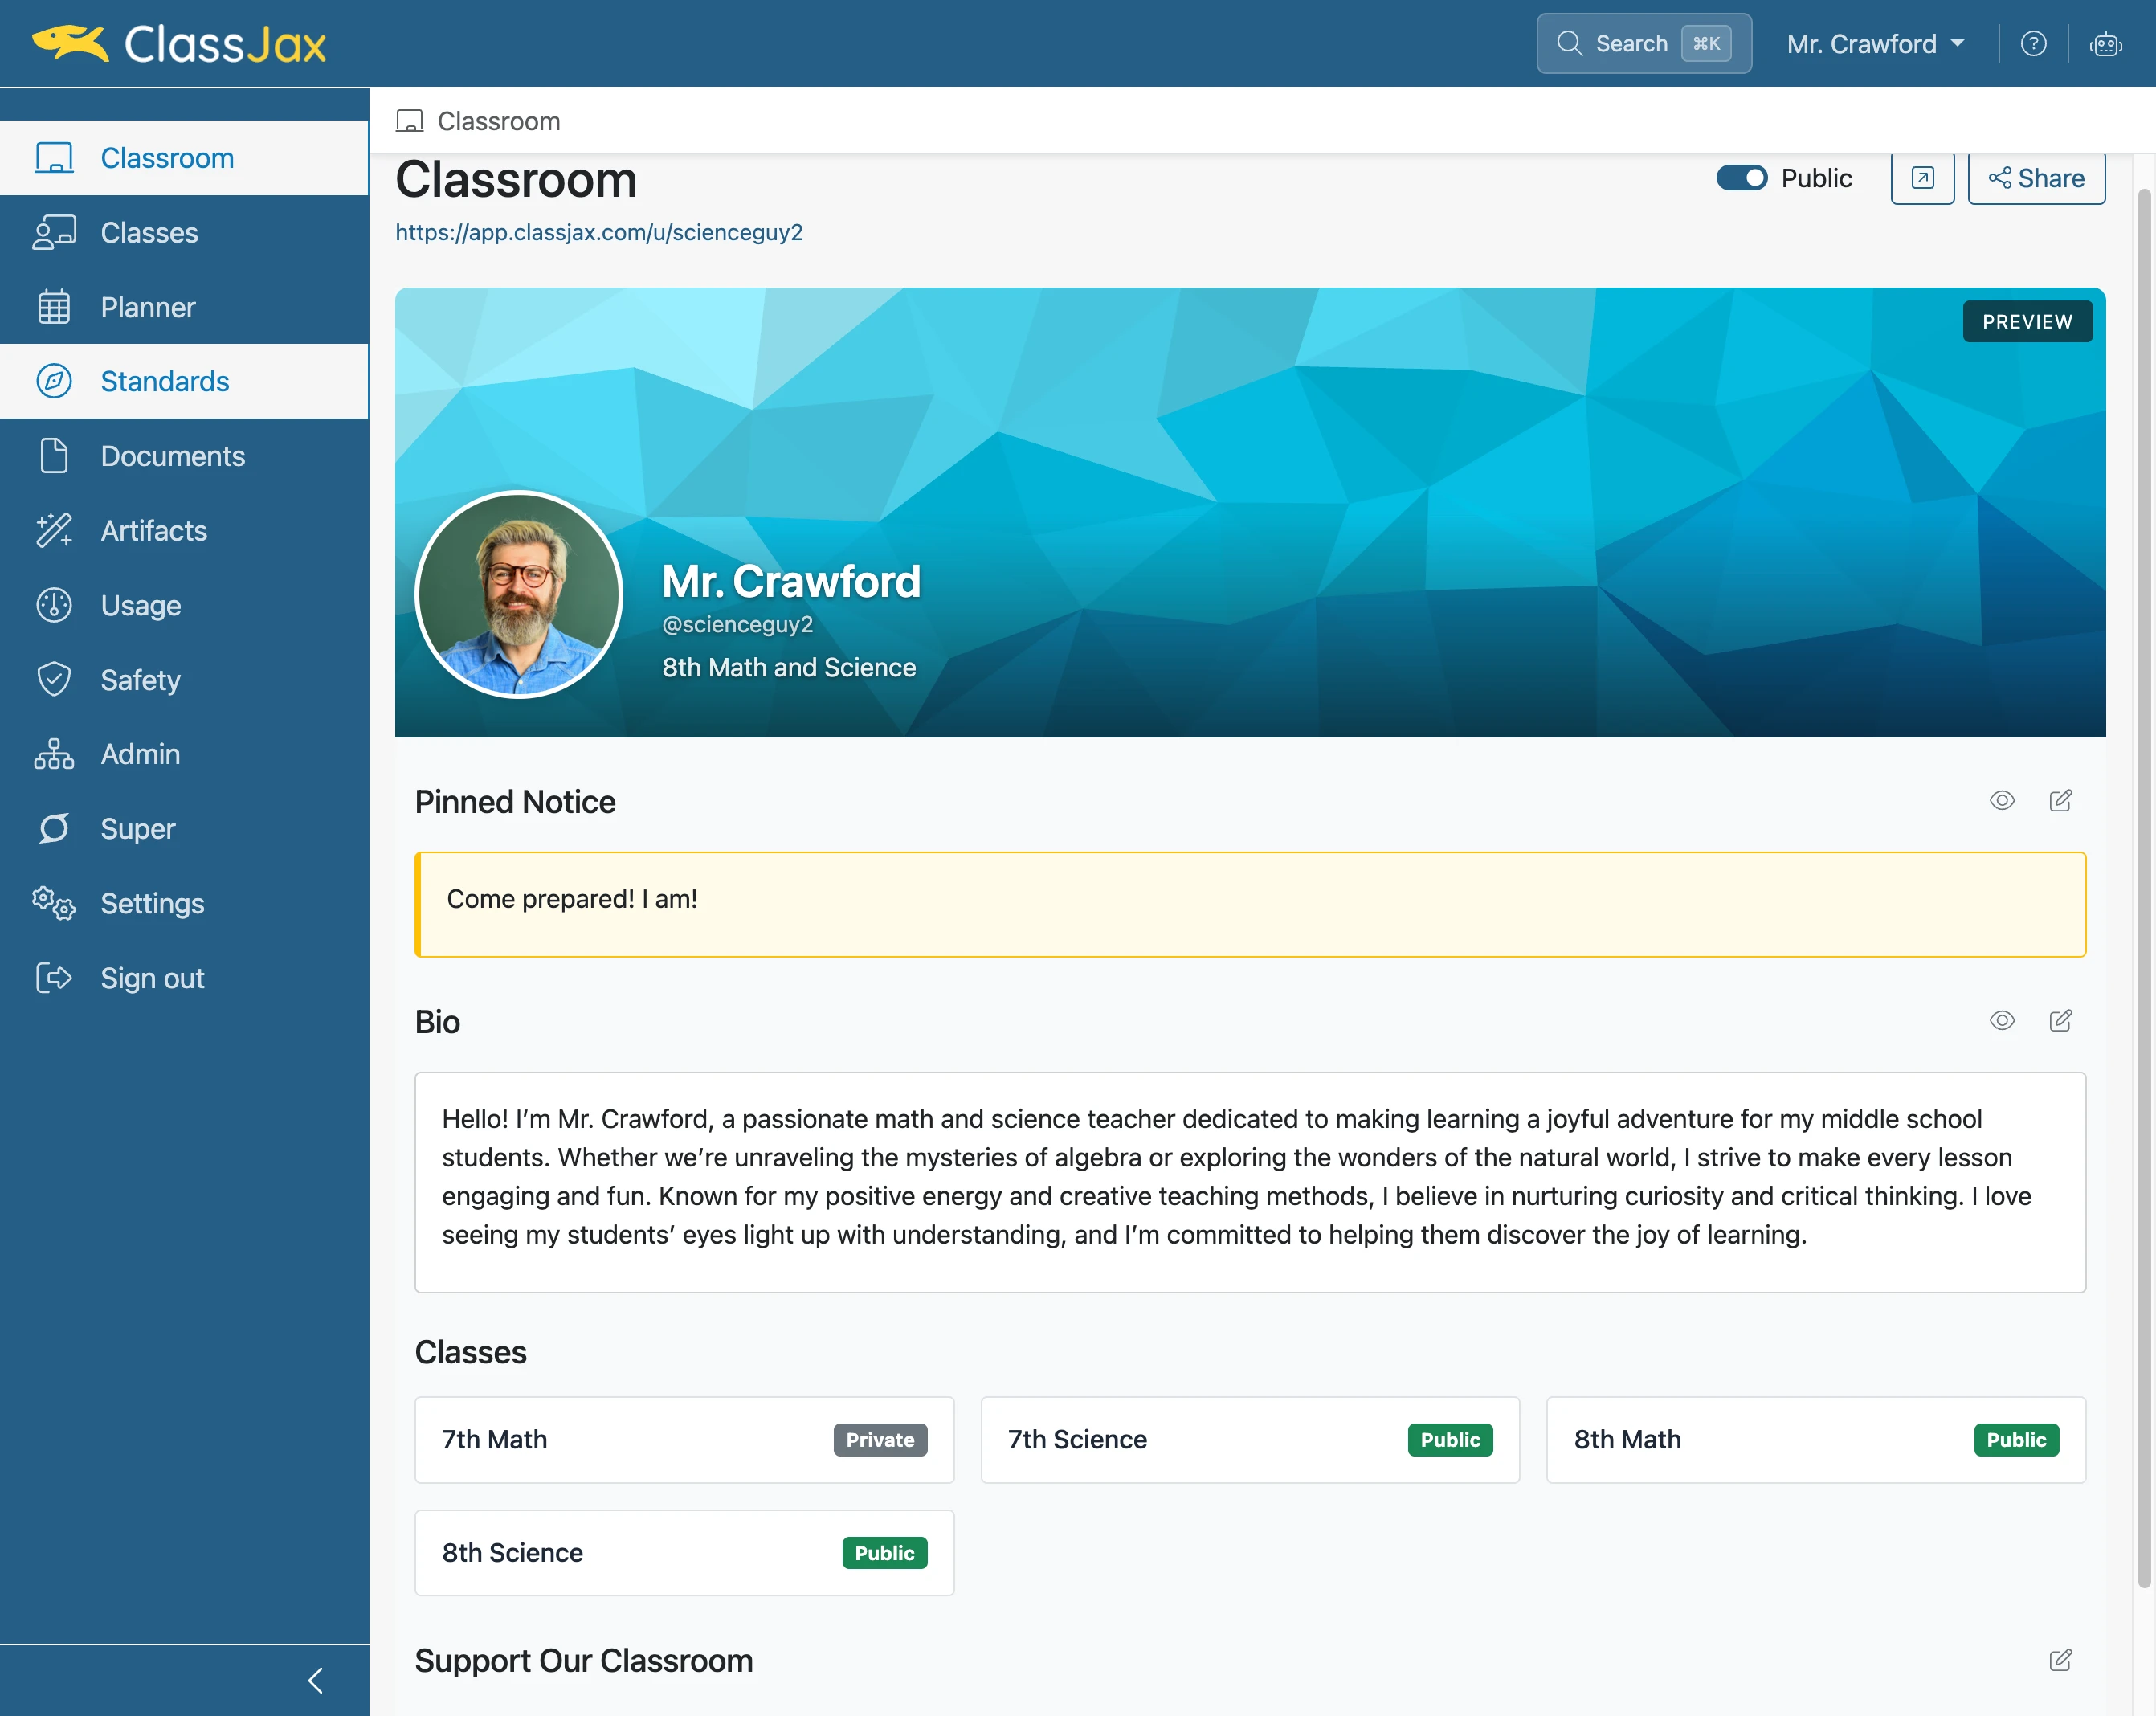Screen dimensions: 2156x1716
Task: Collapse the sidebar with the chevron
Action: click(316, 1680)
